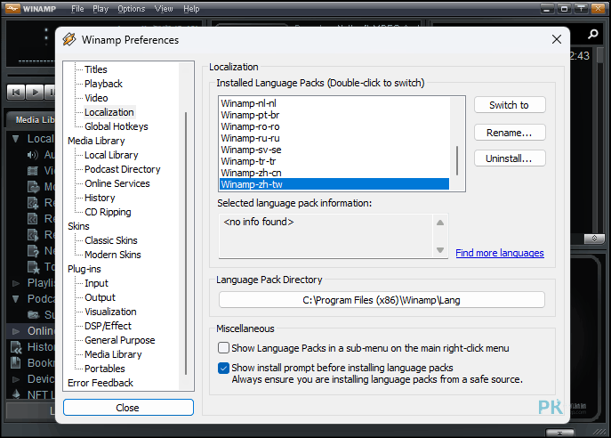Click the Rename... button
611x438 pixels.
[510, 133]
